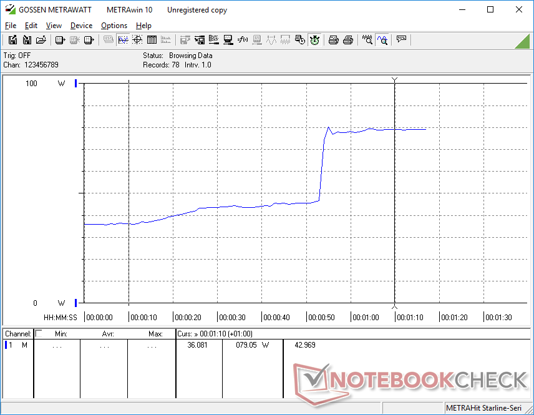Screen dimensions: 534x415
Task: Click the greyed cursor waveform icon
Action: 271,40
